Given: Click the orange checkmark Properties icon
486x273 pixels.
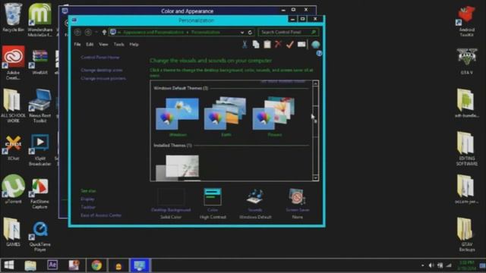Looking at the screenshot, I should pyautogui.click(x=289, y=45).
